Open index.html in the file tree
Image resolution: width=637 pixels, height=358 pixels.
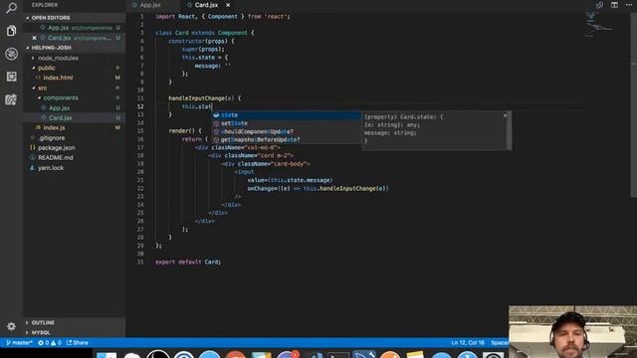[58, 78]
